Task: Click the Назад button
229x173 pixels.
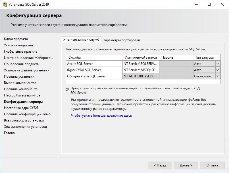Action: tap(160, 165)
